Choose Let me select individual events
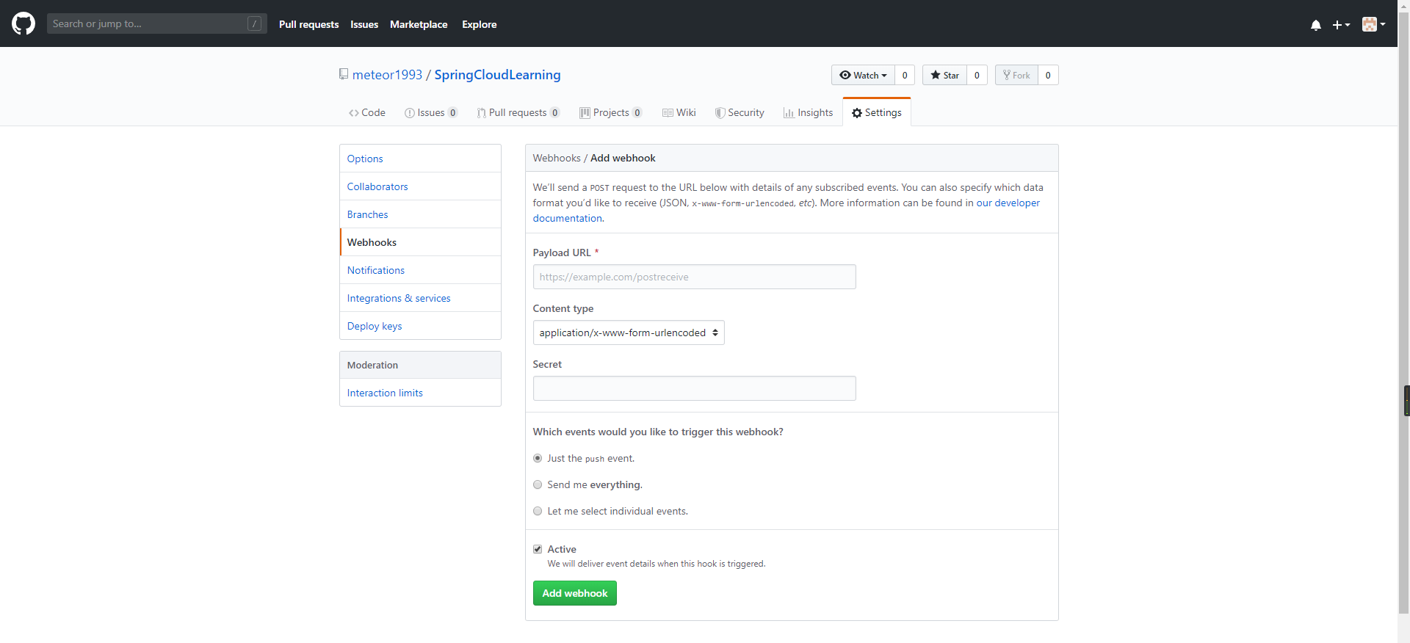1410x643 pixels. (538, 511)
